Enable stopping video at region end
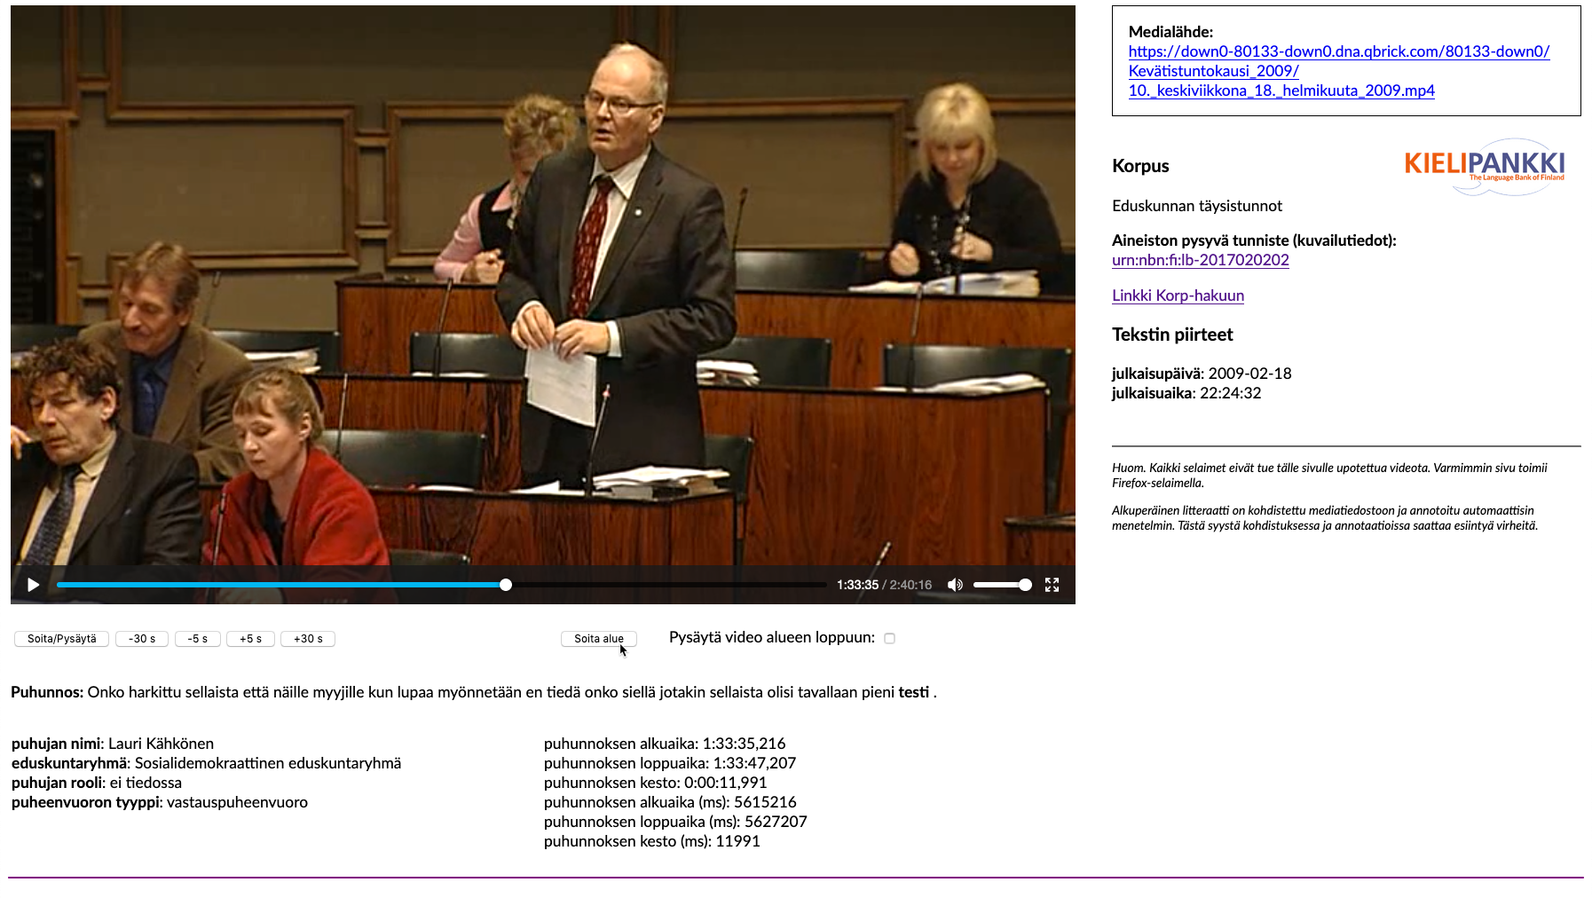Image resolution: width=1592 pixels, height=898 pixels. (889, 638)
